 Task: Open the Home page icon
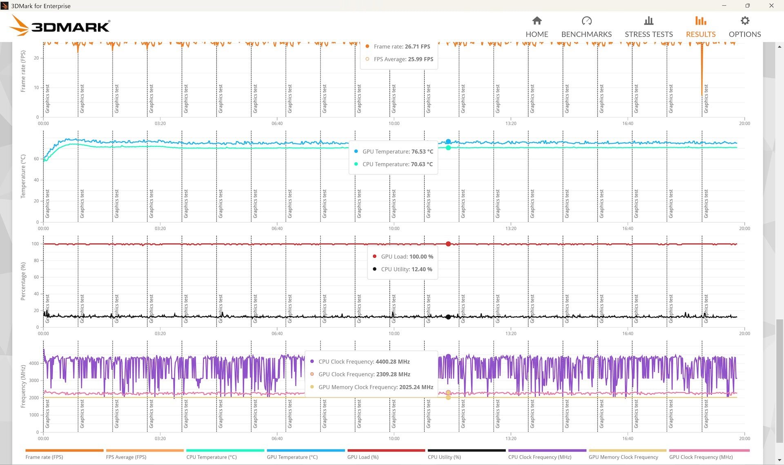pyautogui.click(x=537, y=21)
